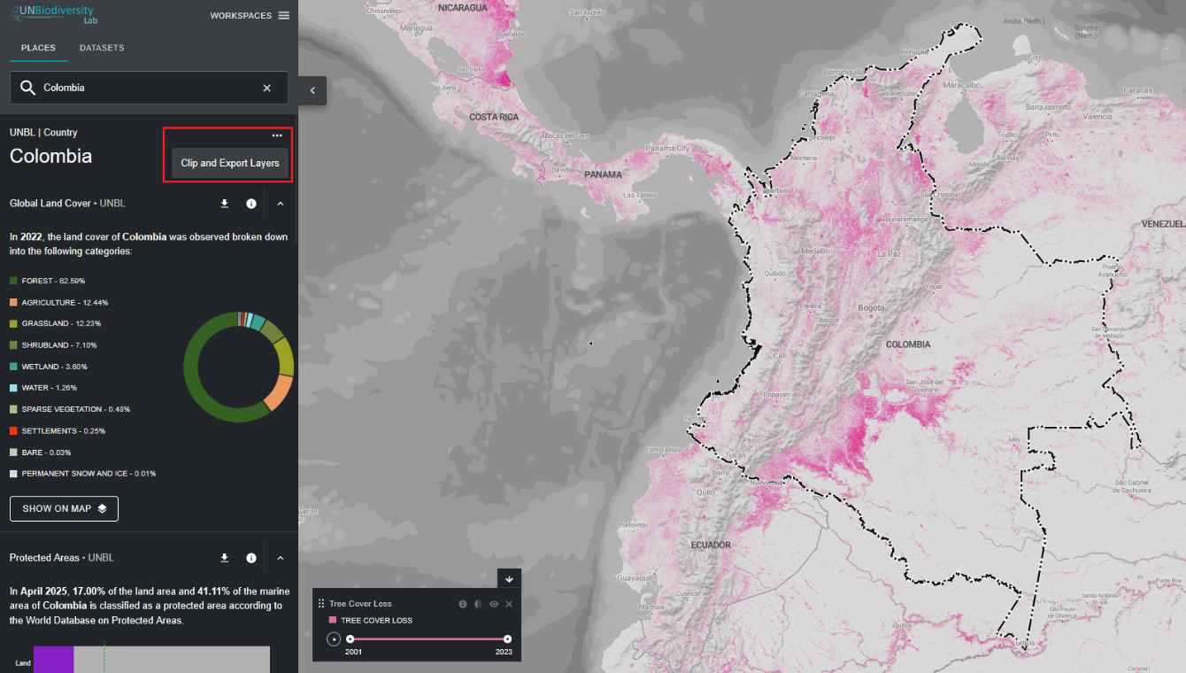This screenshot has width=1186, height=673.
Task: Click the 2001 start handle of timeline slider
Action: click(x=350, y=638)
